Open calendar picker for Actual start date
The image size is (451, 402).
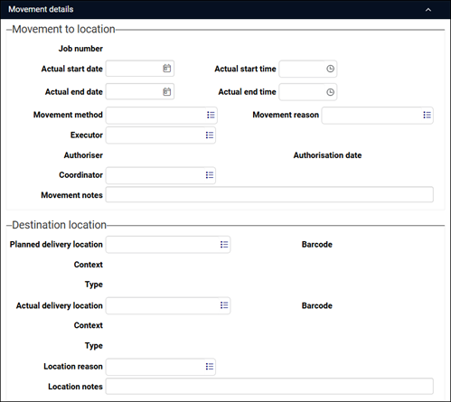[167, 69]
